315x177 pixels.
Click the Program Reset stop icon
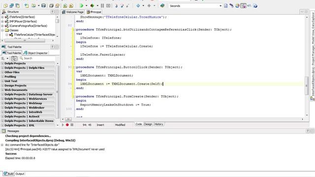[x=108, y=6]
